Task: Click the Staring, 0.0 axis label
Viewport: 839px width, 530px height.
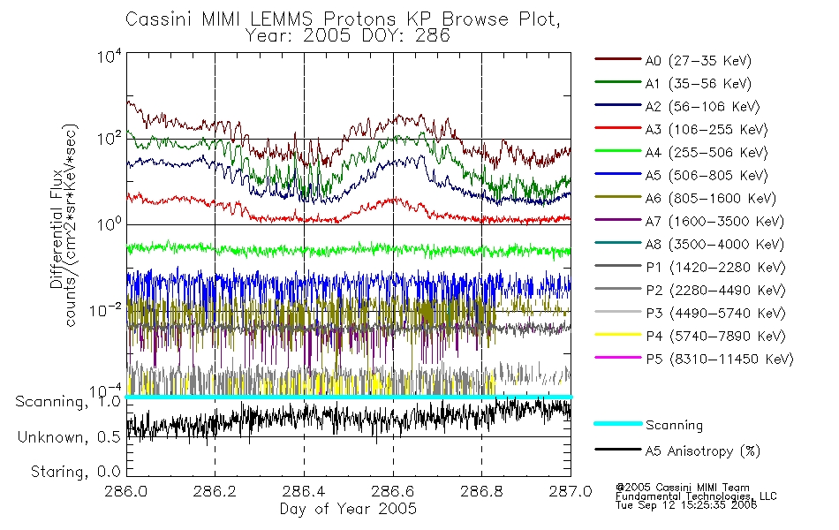Action: 75,472
